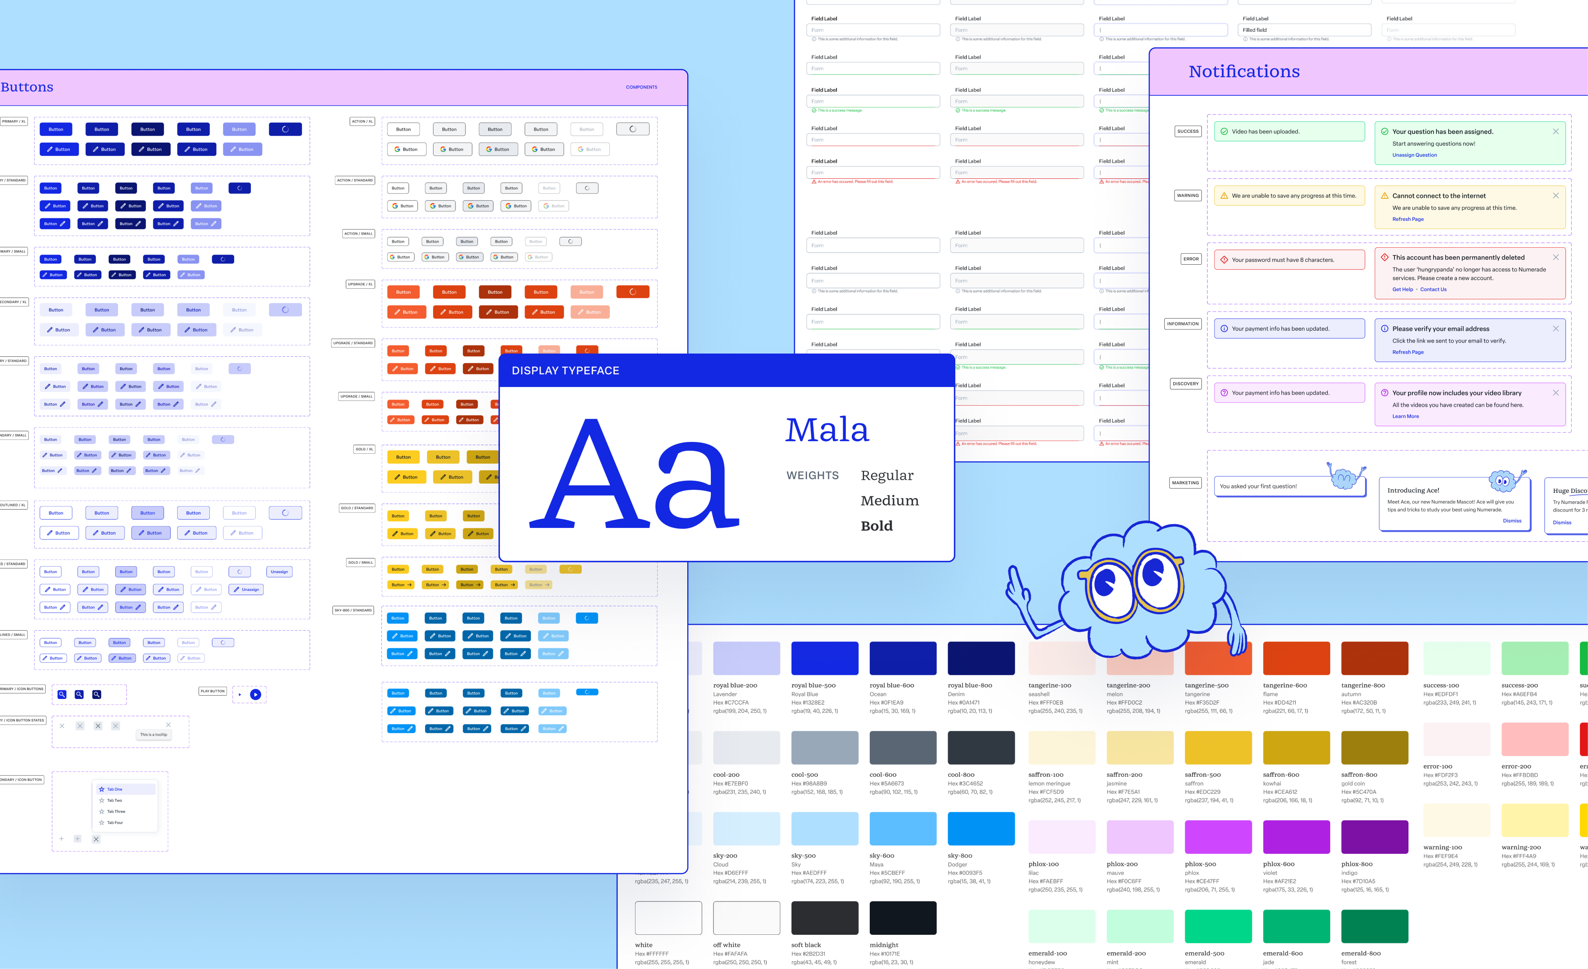
Task: Dismiss the 'Cannot connect to the internet' warning
Action: tap(1555, 196)
